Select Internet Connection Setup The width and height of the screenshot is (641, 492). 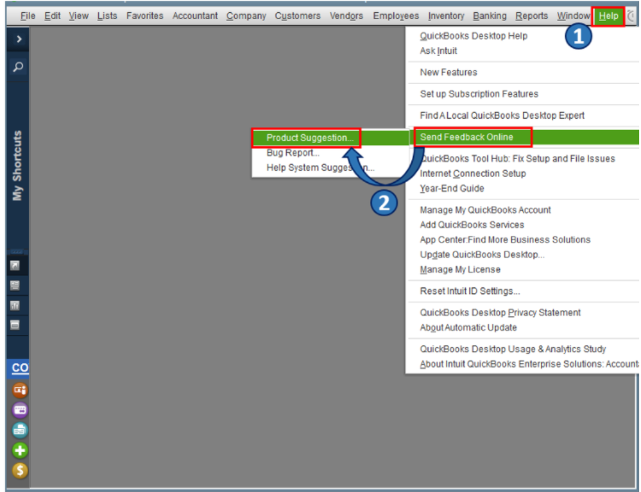click(473, 174)
